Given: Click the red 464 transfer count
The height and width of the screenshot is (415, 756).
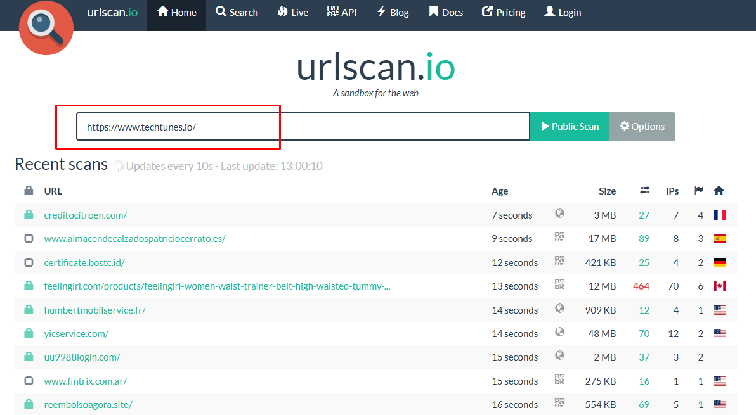Looking at the screenshot, I should click(641, 286).
